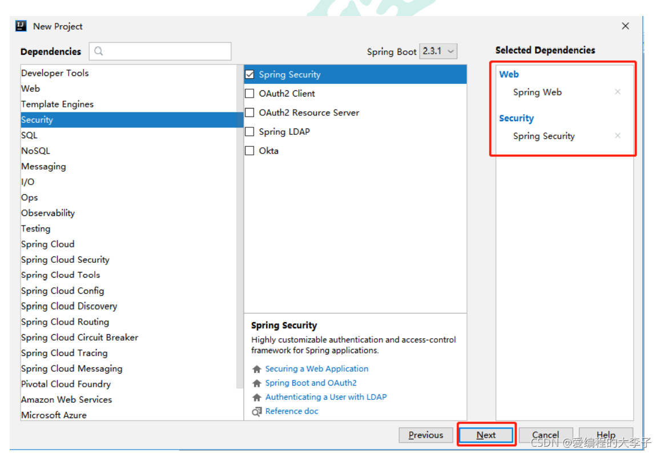660x453 pixels.
Task: Close the New Project dialog
Action: [626, 26]
